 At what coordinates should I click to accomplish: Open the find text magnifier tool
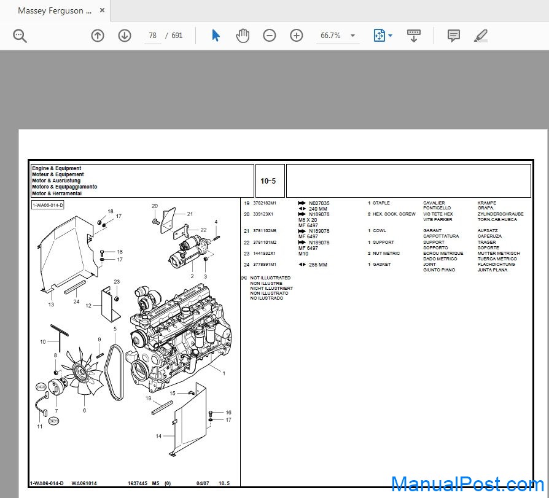click(x=20, y=36)
